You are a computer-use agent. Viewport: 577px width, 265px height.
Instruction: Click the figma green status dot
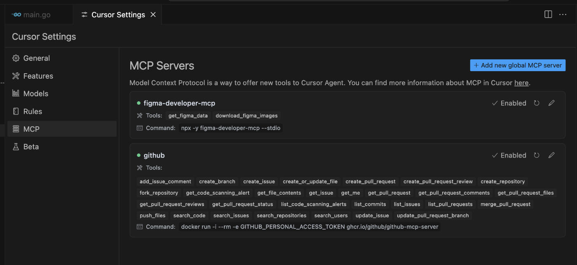point(138,103)
